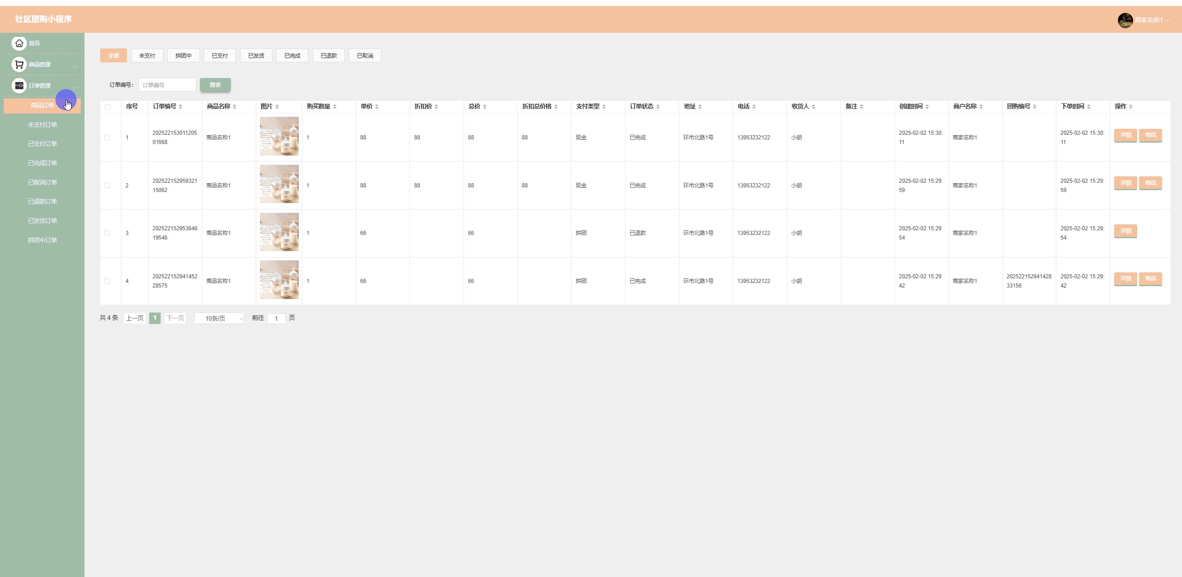Check the checkbox for row 1
The width and height of the screenshot is (1182, 577).
tap(107, 138)
